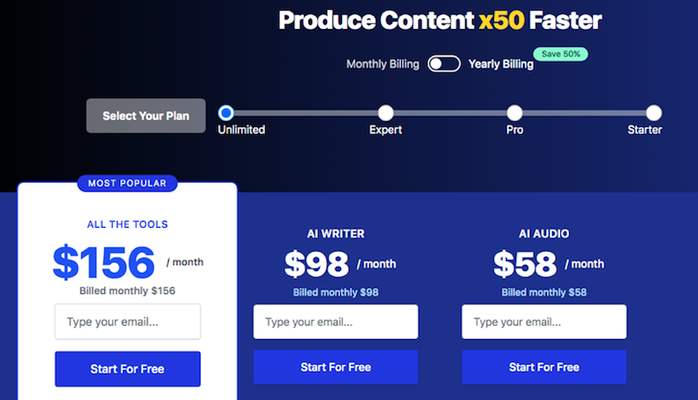The image size is (698, 400).
Task: Start for free on AI Audio plan
Action: tap(544, 367)
